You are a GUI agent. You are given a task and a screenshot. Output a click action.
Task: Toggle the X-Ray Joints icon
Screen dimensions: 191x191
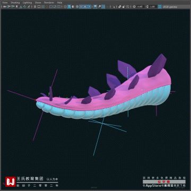(x=127, y=7)
